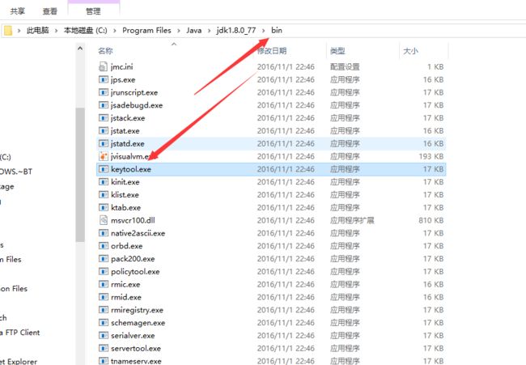This screenshot has height=365, width=526.
Task: Open the 查看 ribbon tab
Action: point(49,11)
